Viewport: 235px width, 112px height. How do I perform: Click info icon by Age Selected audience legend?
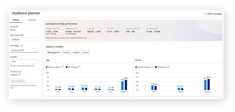point(63,67)
